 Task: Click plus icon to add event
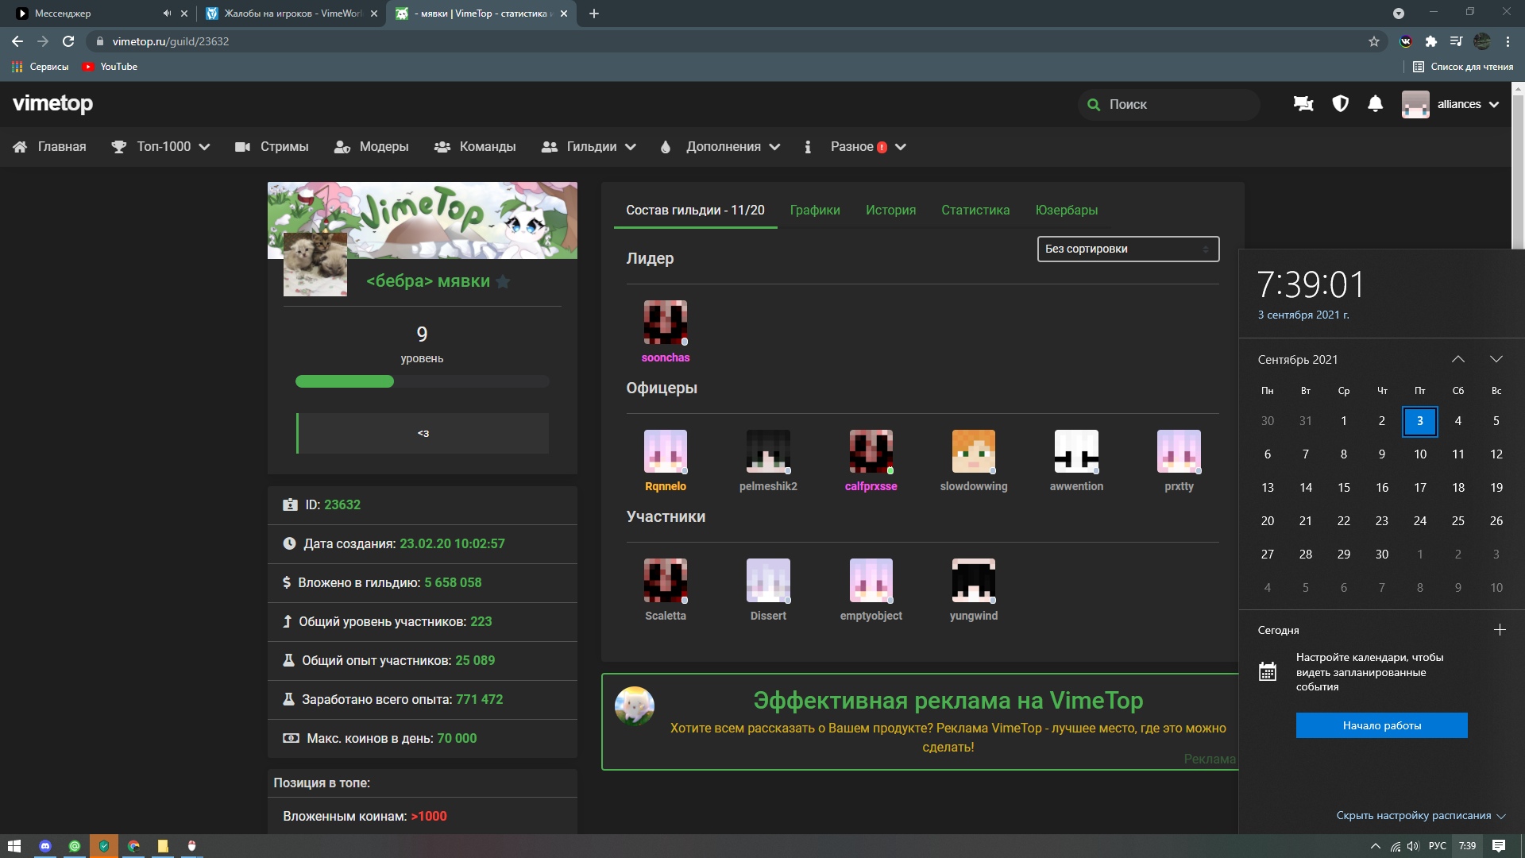[x=1500, y=630]
